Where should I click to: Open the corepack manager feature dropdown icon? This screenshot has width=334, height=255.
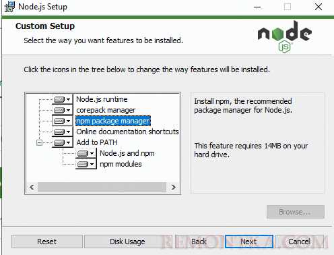point(63,110)
